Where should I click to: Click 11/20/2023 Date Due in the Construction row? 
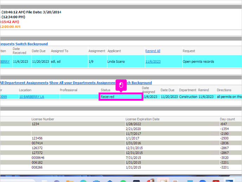coord(169,97)
